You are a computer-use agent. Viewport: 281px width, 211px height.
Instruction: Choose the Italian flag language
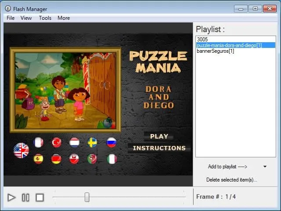(x=112, y=159)
